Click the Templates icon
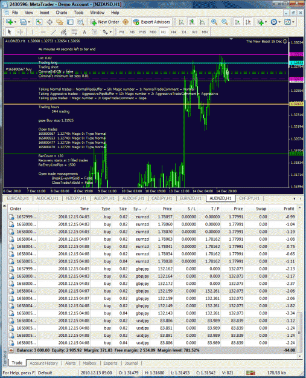Screen dimensions: 306x378 click(x=287, y=22)
